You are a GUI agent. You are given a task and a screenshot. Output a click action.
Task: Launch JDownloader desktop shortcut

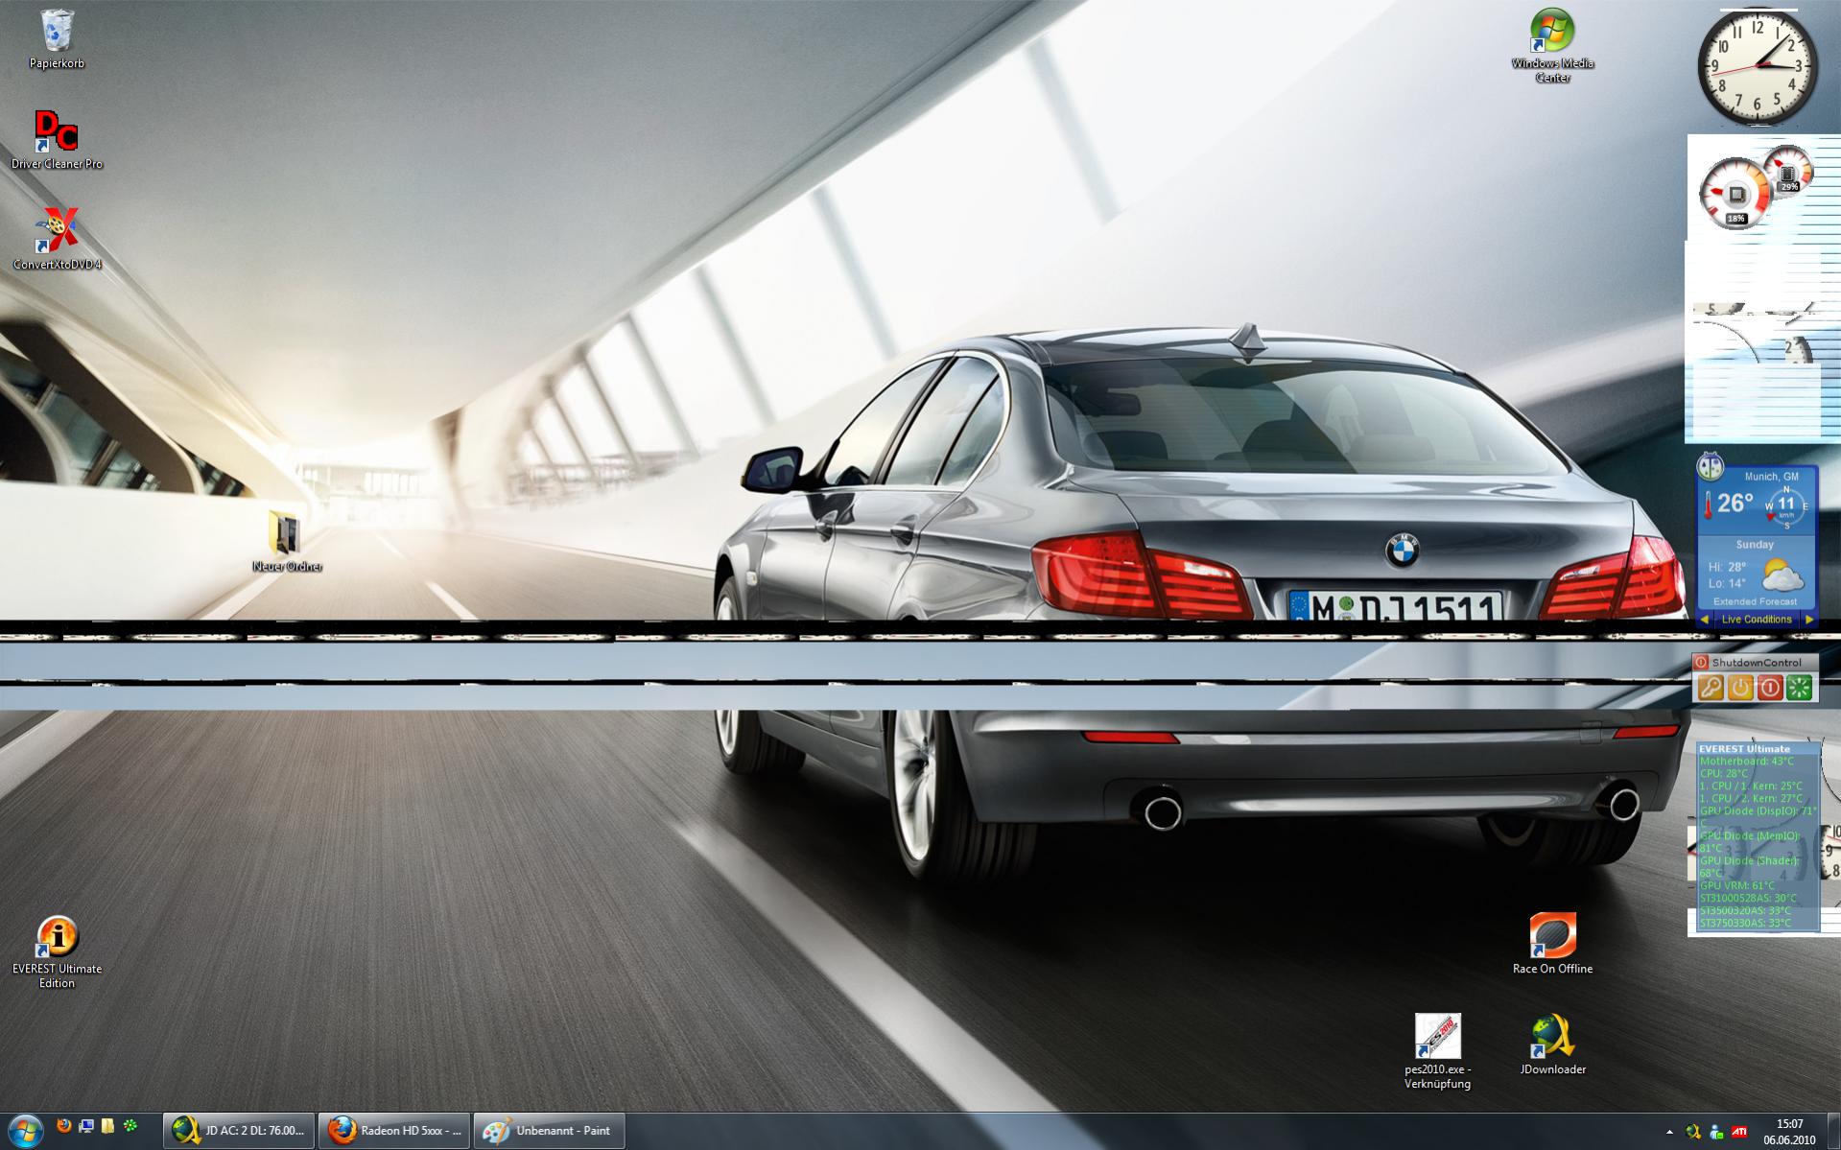click(x=1552, y=1045)
